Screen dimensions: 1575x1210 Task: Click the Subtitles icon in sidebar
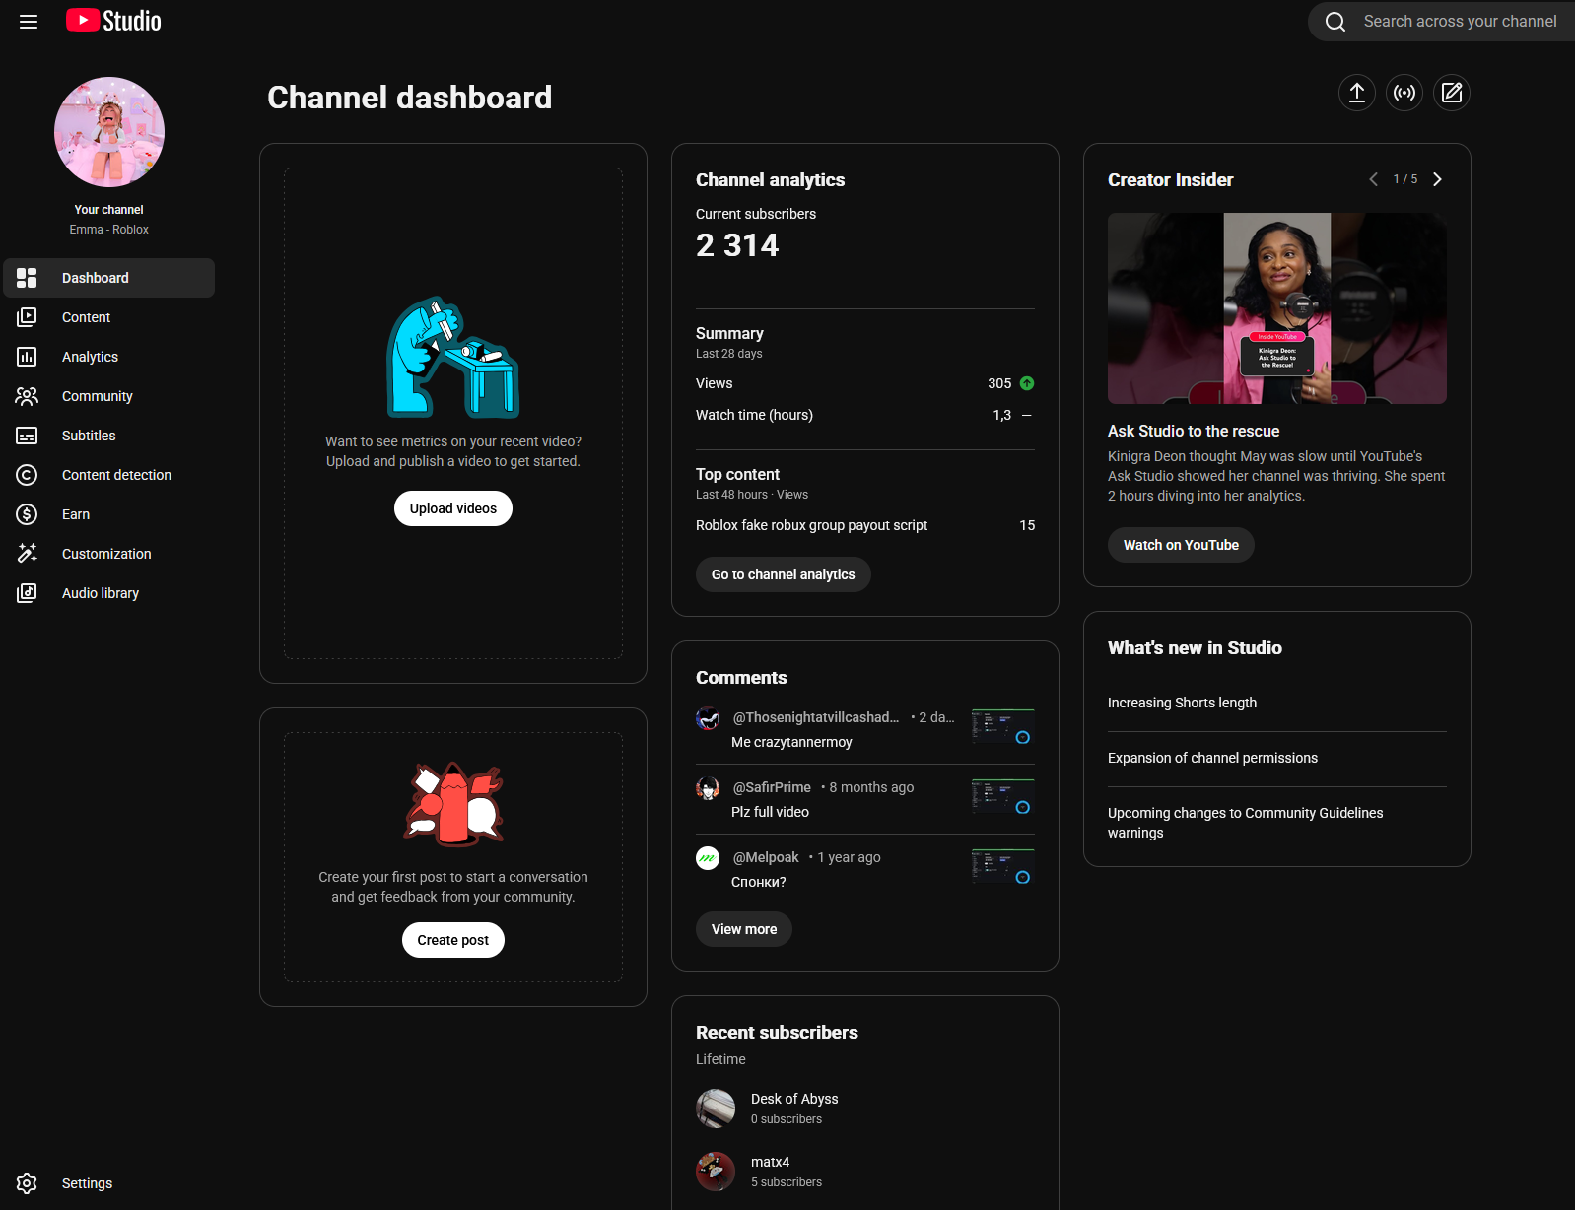point(27,436)
